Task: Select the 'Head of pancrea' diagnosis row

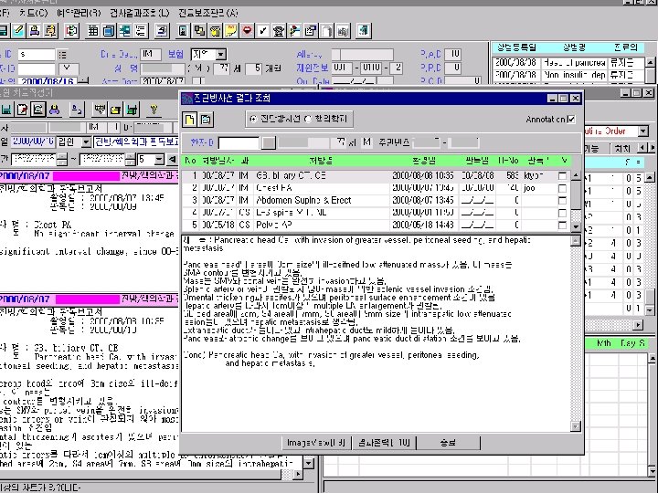Action: coord(568,63)
